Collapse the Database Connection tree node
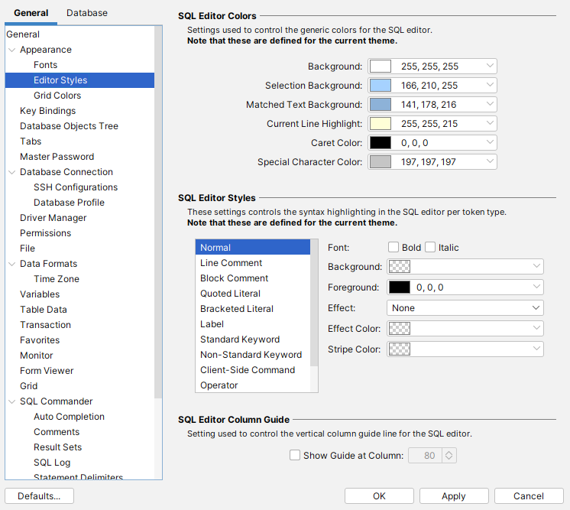The image size is (570, 510). [11, 172]
